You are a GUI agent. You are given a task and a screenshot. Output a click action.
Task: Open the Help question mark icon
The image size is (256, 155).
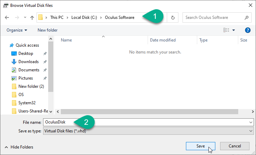point(248,30)
